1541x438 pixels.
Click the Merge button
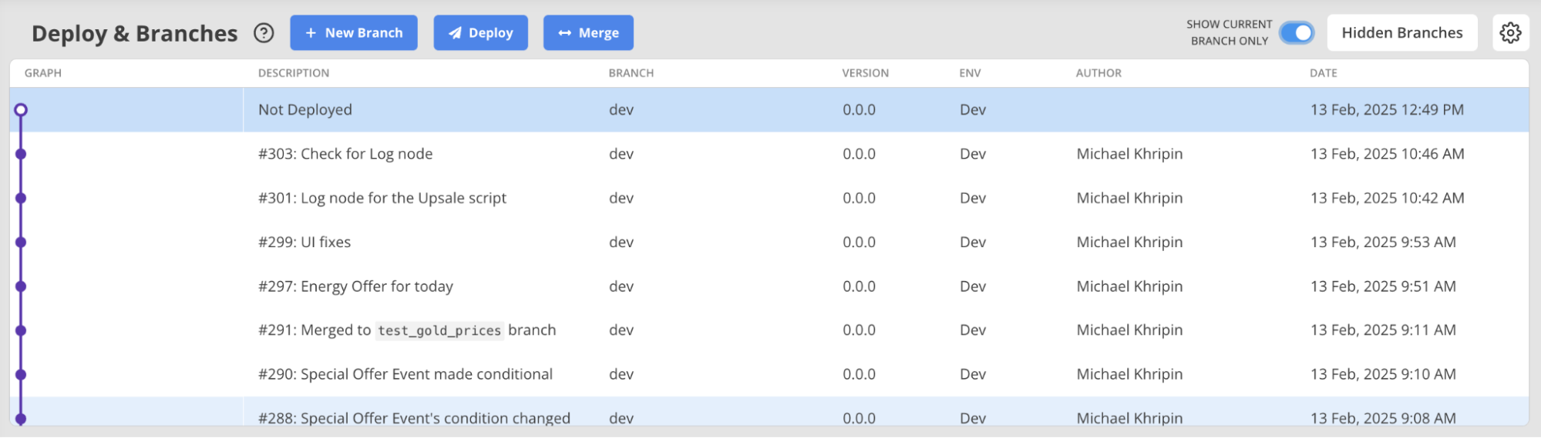[588, 33]
